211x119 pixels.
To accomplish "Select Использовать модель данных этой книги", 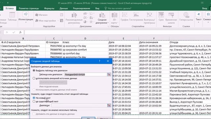I will [34, 90].
